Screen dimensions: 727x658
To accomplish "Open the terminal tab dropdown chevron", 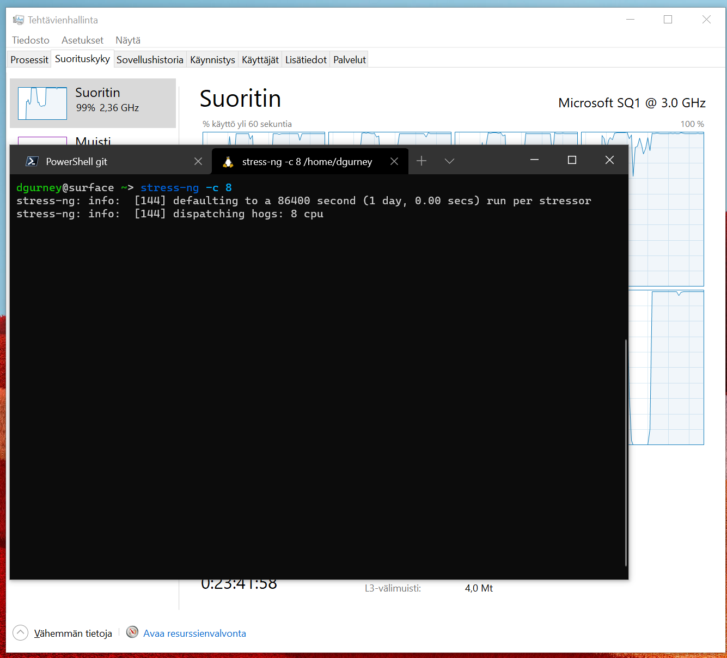I will [x=449, y=161].
